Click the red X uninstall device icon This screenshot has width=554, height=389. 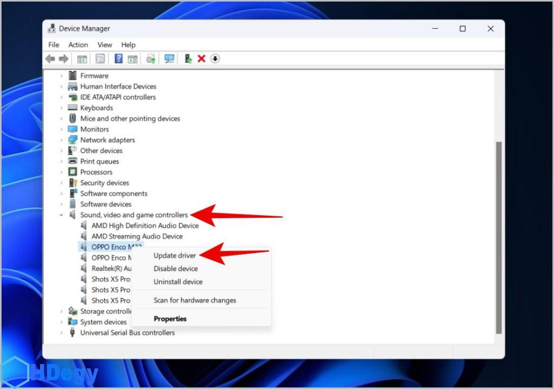click(201, 59)
